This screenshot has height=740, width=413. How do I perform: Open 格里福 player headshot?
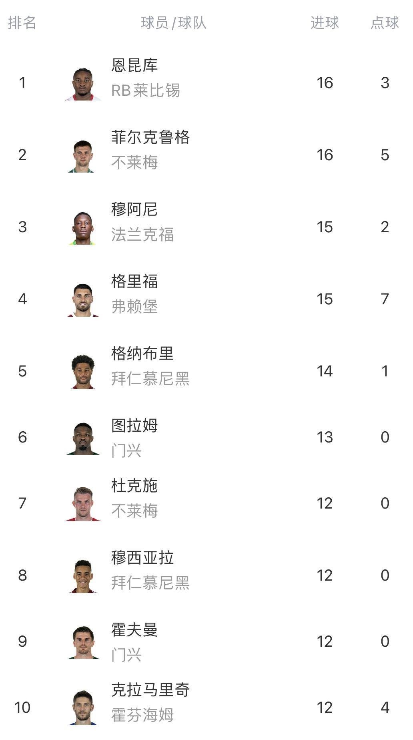point(83,300)
